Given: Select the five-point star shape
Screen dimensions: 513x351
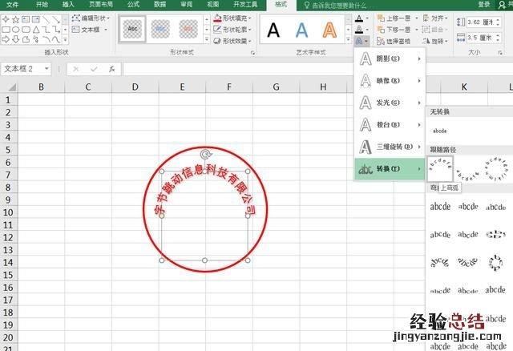Looking at the screenshot, I should [x=15, y=19].
